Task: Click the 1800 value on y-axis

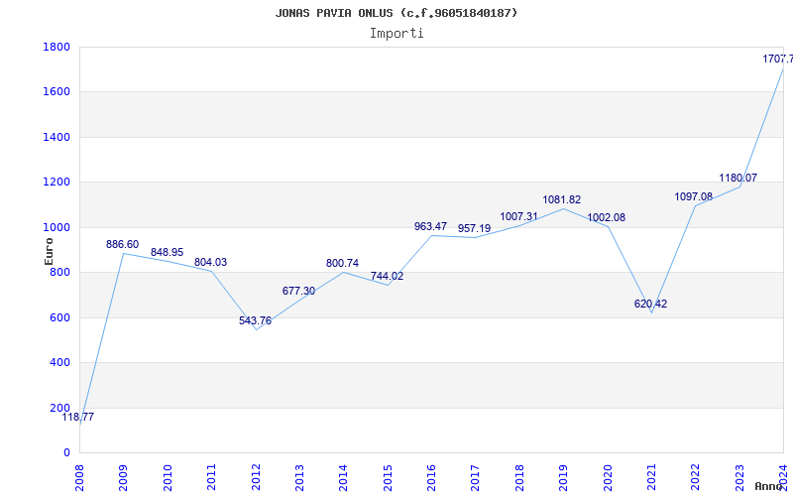Action: tap(57, 47)
